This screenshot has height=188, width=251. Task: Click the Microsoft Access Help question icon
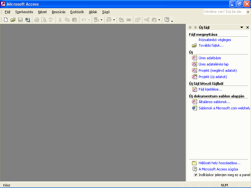167,20
